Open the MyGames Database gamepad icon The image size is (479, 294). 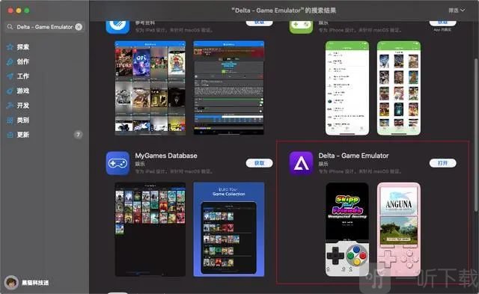[x=118, y=163]
